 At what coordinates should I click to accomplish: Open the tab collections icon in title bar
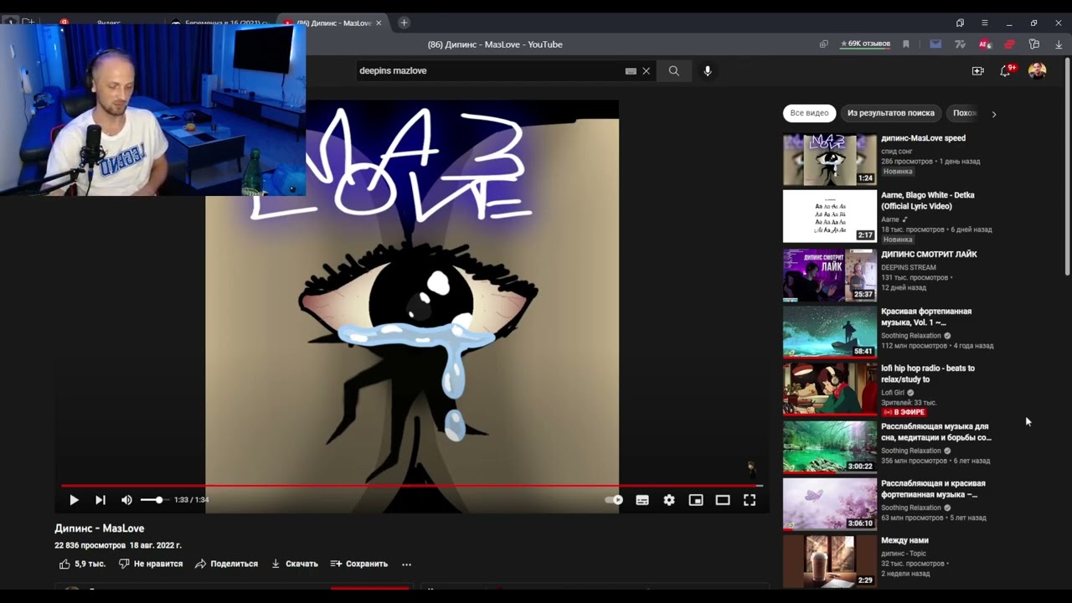(x=960, y=23)
